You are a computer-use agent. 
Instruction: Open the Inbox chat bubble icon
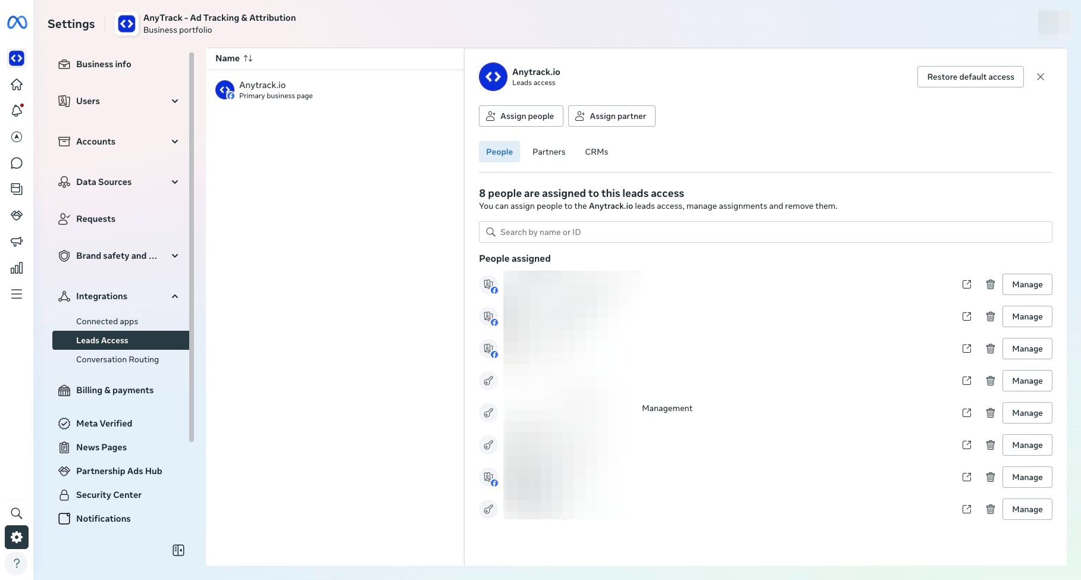click(x=17, y=163)
